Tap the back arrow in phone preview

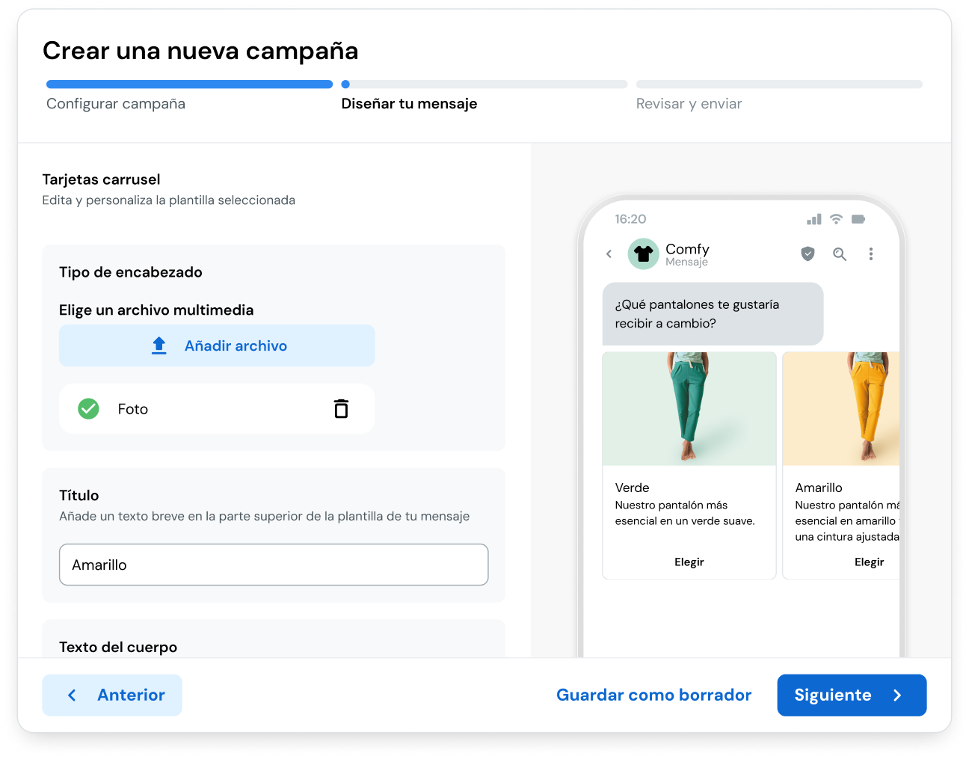[x=609, y=254]
